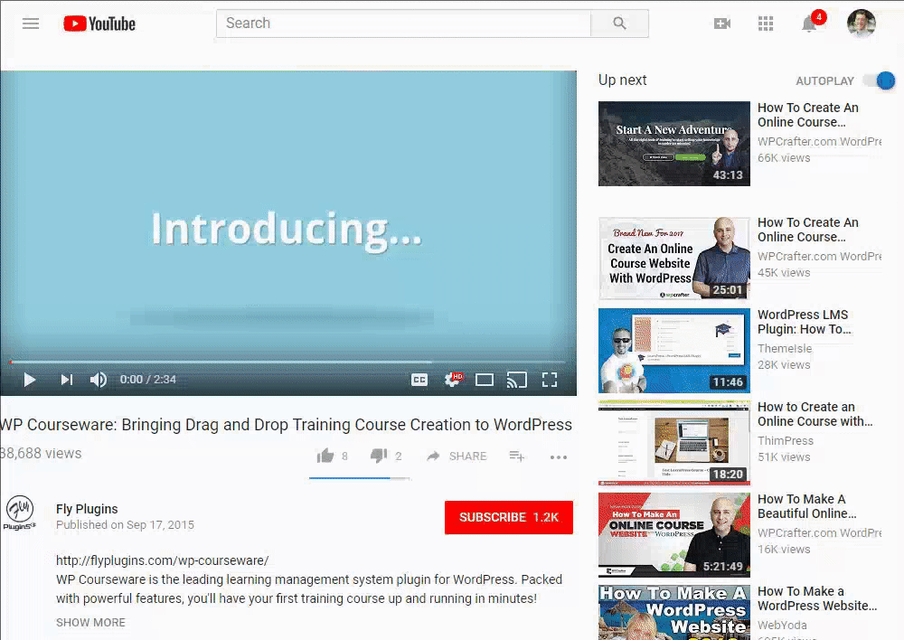
Task: Open 'How To Make a WordPress Website...' title
Action: [817, 598]
